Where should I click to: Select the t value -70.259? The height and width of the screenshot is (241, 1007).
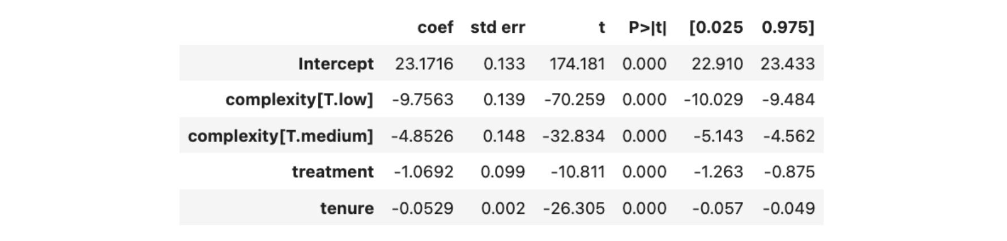(x=574, y=100)
